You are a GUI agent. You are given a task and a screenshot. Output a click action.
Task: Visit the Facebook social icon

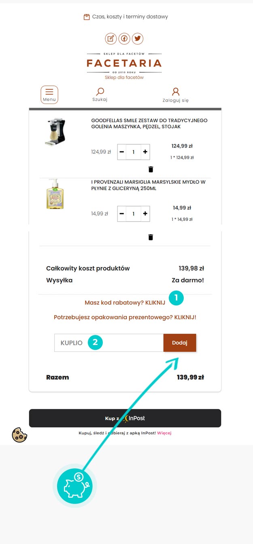[x=124, y=39]
